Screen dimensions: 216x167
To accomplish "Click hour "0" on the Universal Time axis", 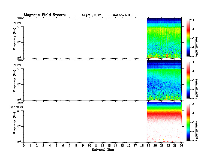I will click(x=24, y=145).
